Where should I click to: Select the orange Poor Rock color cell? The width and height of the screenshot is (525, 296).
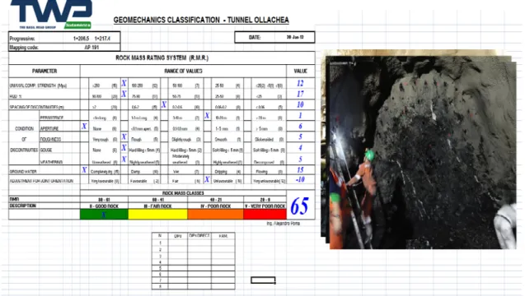coord(216,214)
